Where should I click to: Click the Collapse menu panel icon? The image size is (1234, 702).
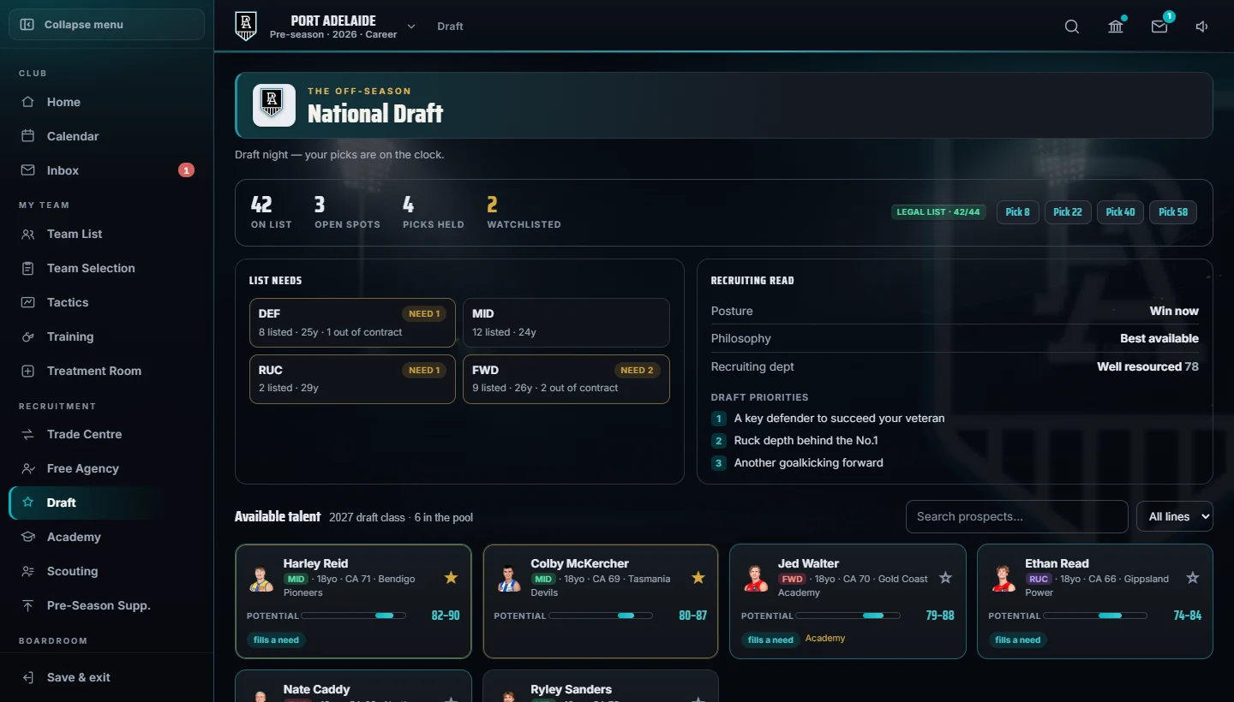click(27, 25)
